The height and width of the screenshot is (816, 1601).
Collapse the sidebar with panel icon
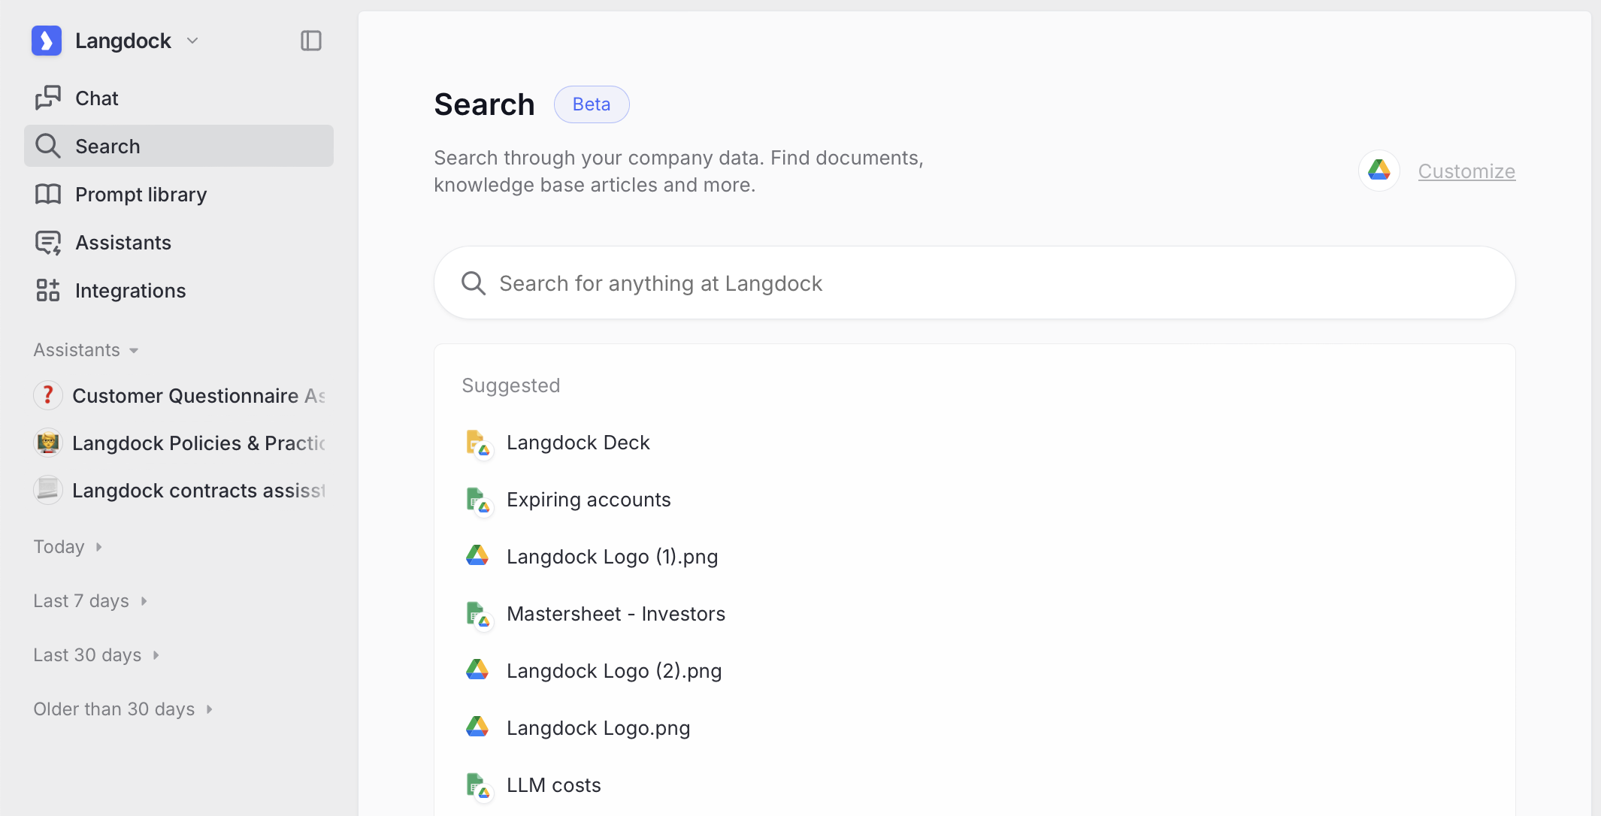point(310,41)
